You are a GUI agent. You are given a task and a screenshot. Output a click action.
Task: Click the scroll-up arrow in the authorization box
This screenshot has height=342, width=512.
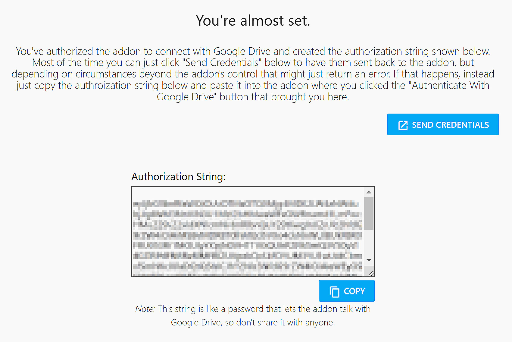(x=369, y=192)
